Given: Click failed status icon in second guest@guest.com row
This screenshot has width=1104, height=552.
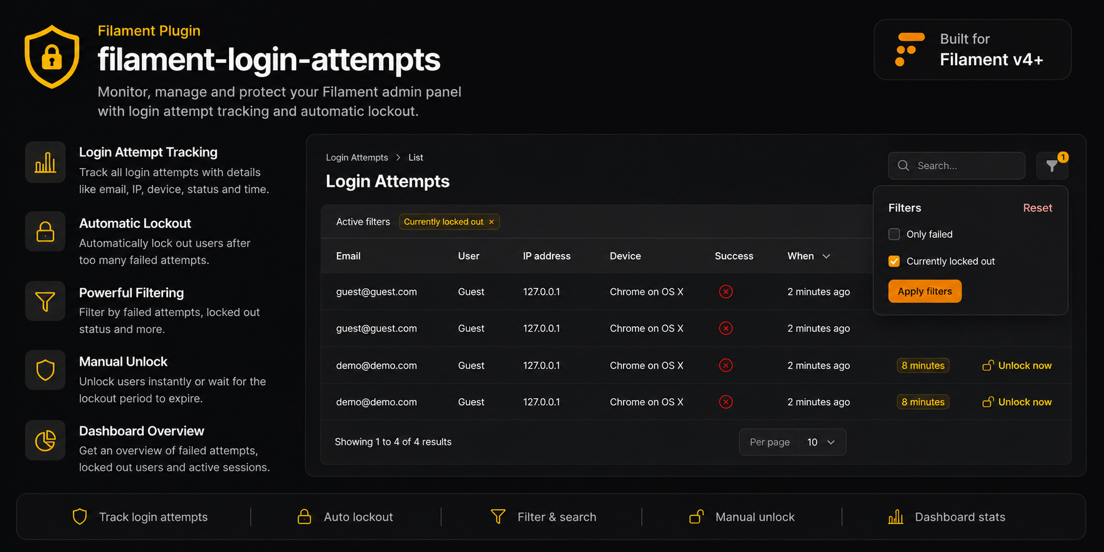Looking at the screenshot, I should click(726, 329).
